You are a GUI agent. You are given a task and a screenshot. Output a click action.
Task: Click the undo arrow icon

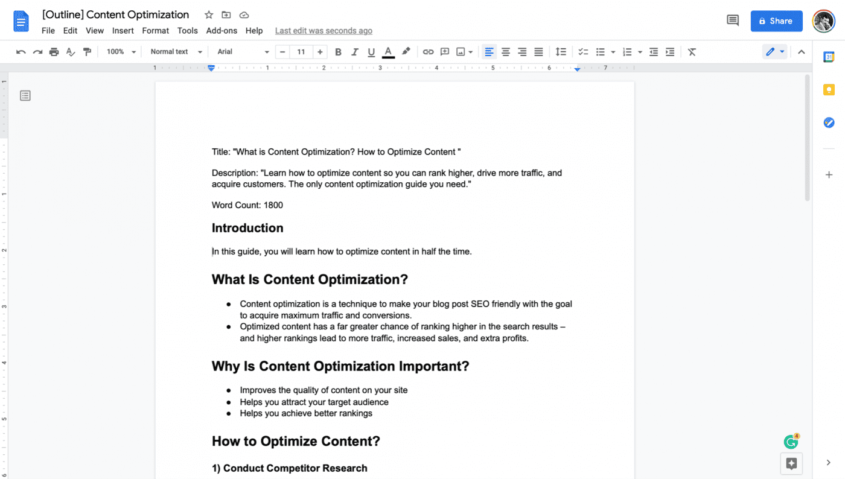click(21, 52)
